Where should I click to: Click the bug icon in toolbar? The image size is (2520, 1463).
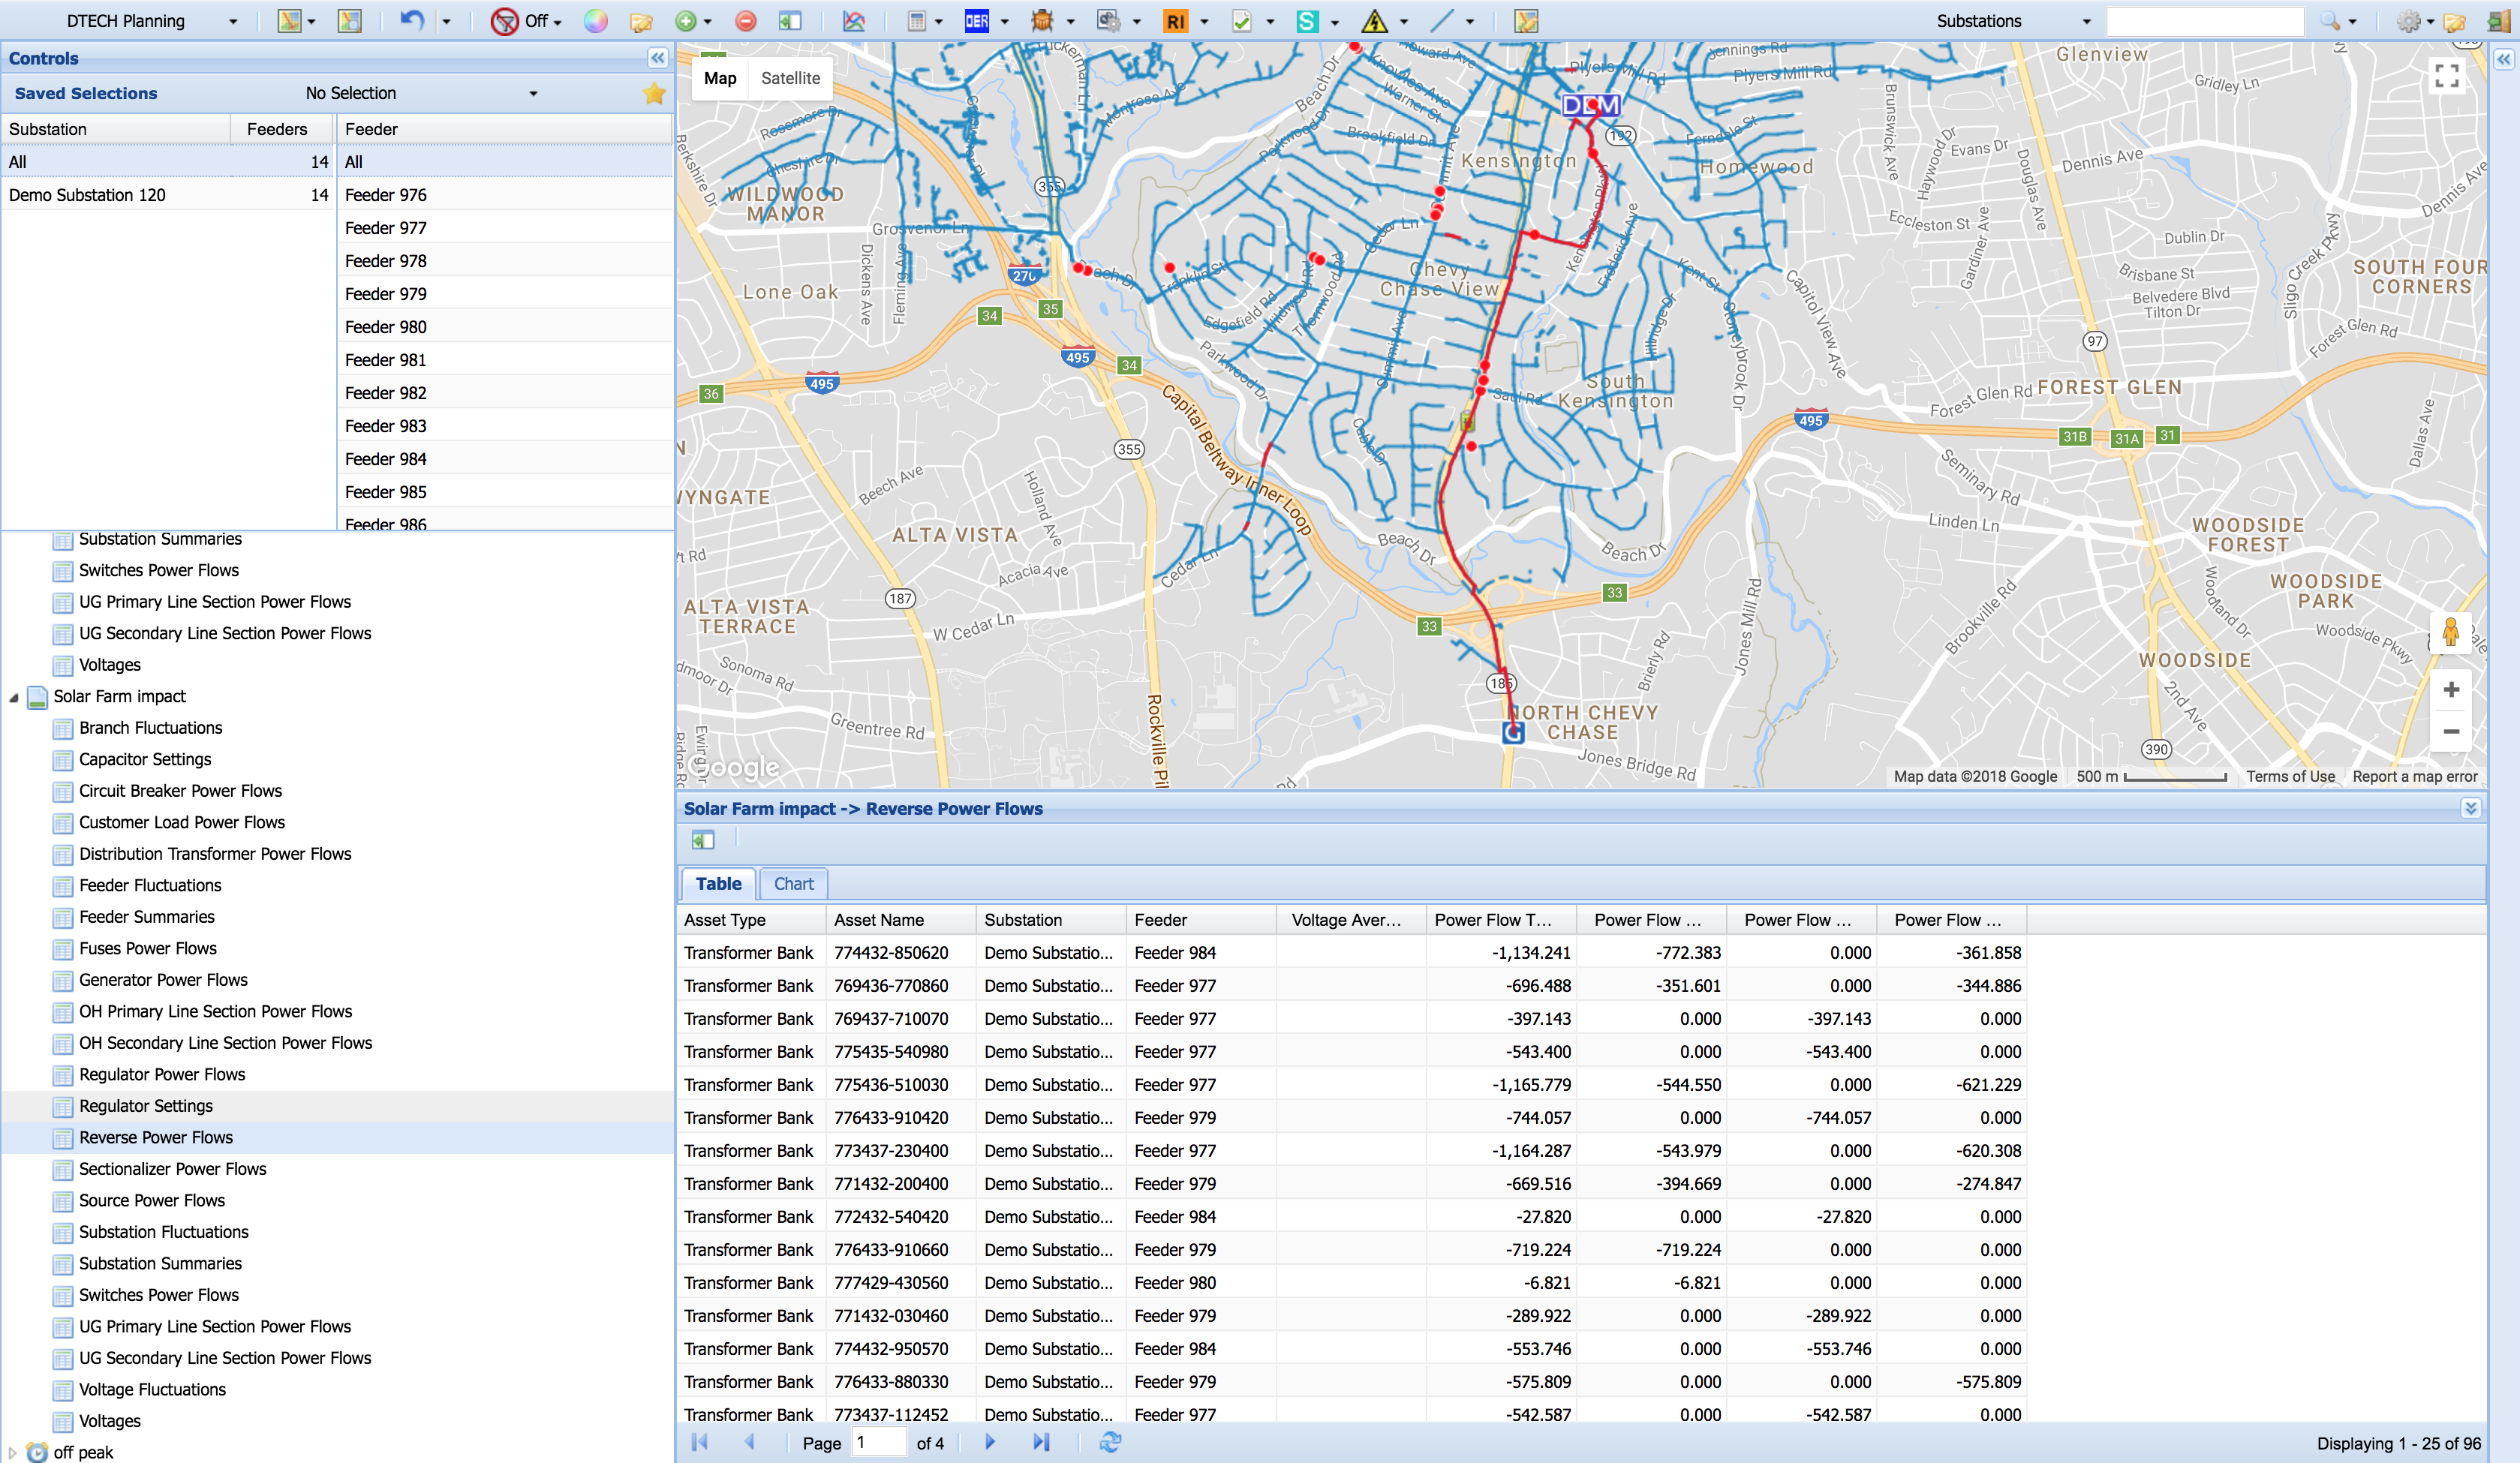pos(1042,21)
